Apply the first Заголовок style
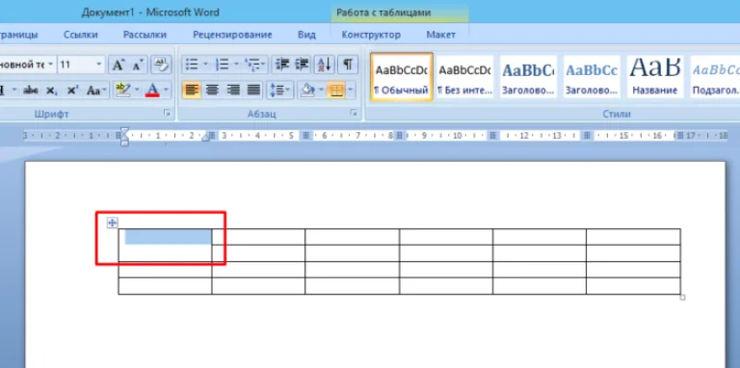 click(528, 77)
